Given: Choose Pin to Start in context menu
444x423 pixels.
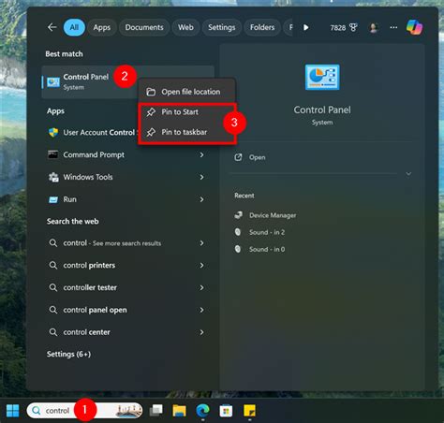Looking at the screenshot, I should [x=186, y=111].
